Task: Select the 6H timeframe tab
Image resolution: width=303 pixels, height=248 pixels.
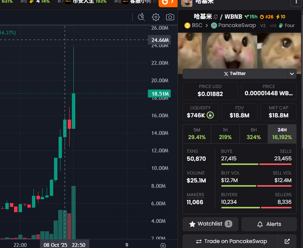Action: [254, 134]
